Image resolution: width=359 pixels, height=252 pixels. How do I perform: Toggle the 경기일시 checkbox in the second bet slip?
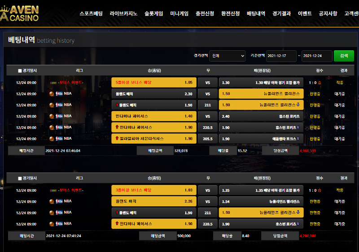(x=20, y=178)
